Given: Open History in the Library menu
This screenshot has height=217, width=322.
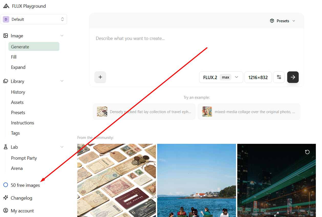Looking at the screenshot, I should [x=18, y=92].
